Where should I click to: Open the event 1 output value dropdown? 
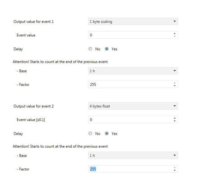133,22
